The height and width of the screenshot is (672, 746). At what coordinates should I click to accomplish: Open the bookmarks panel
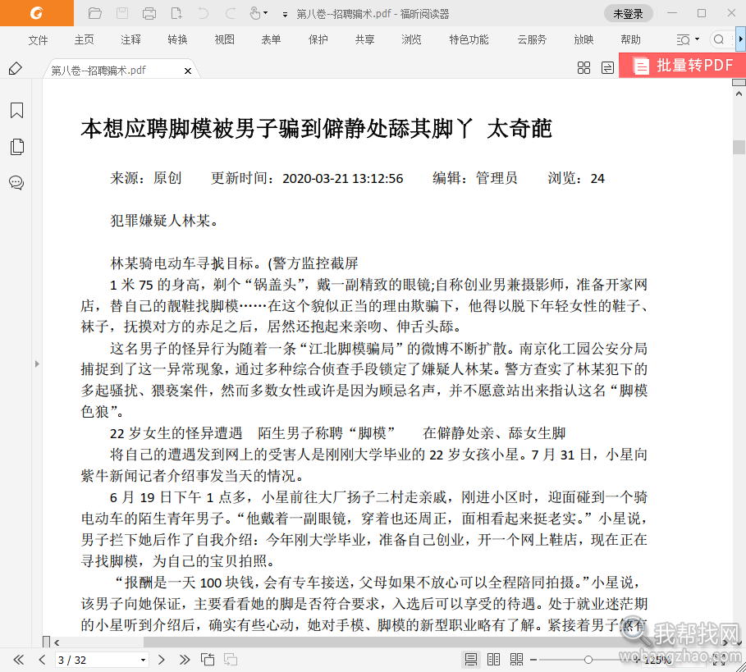pos(16,110)
